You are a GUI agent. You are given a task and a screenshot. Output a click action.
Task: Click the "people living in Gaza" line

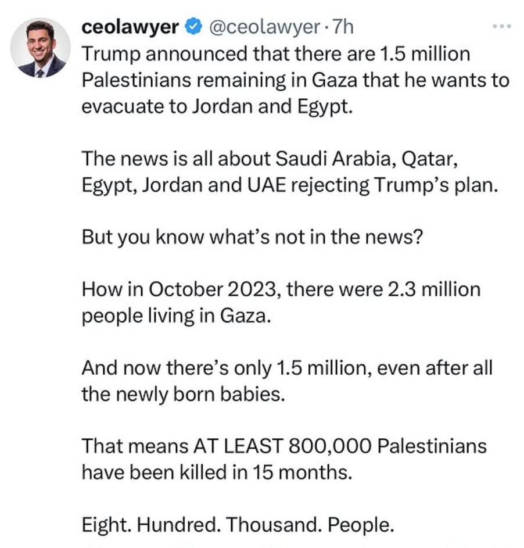click(x=176, y=316)
